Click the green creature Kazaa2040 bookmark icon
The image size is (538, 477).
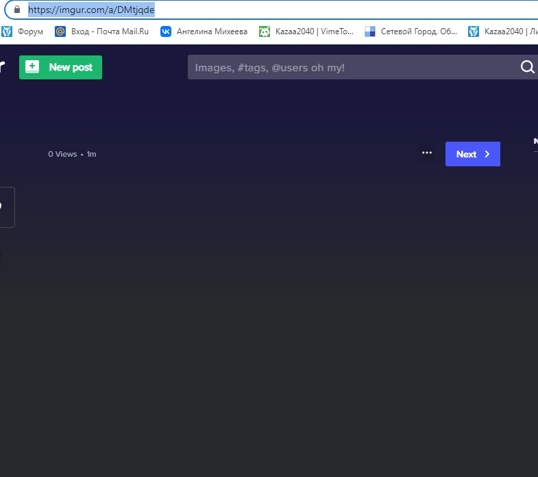point(265,31)
